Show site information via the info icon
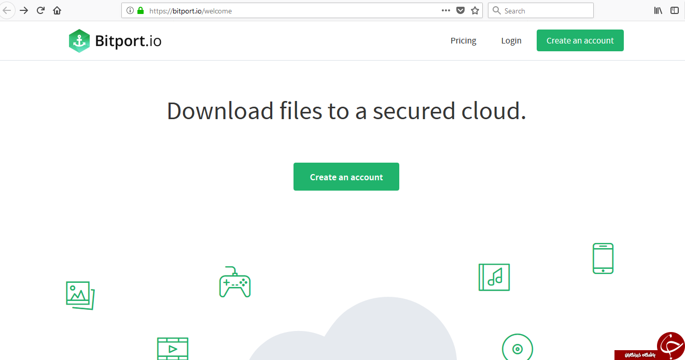 [130, 10]
